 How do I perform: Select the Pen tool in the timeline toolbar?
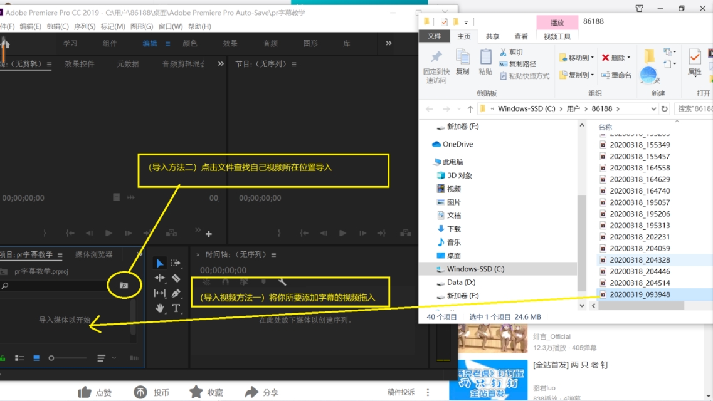pos(176,293)
